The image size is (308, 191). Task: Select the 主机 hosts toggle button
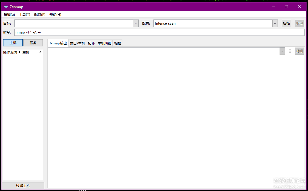(13, 43)
